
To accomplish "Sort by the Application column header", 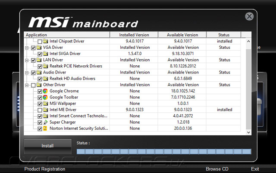I will (67, 35).
